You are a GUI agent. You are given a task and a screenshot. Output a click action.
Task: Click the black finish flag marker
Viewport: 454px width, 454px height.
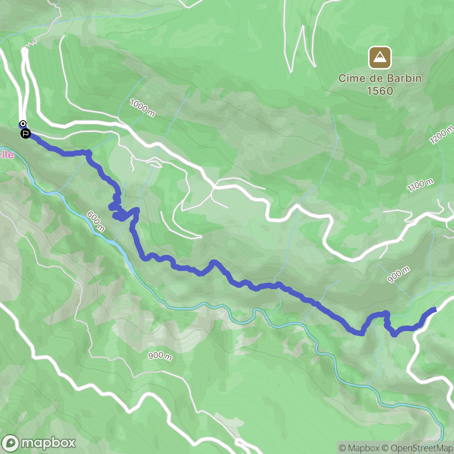click(25, 133)
